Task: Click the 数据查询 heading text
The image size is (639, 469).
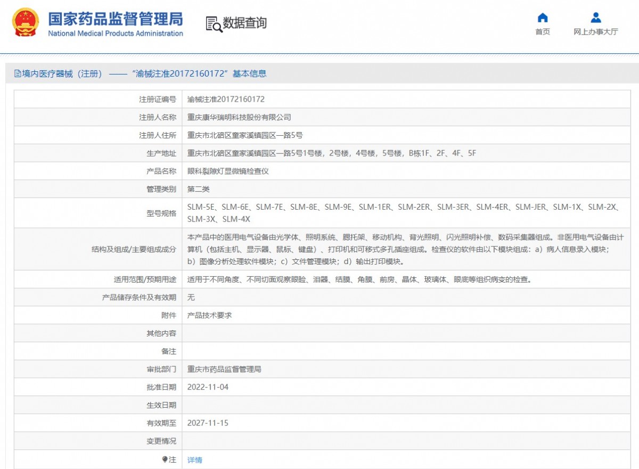Action: [244, 23]
